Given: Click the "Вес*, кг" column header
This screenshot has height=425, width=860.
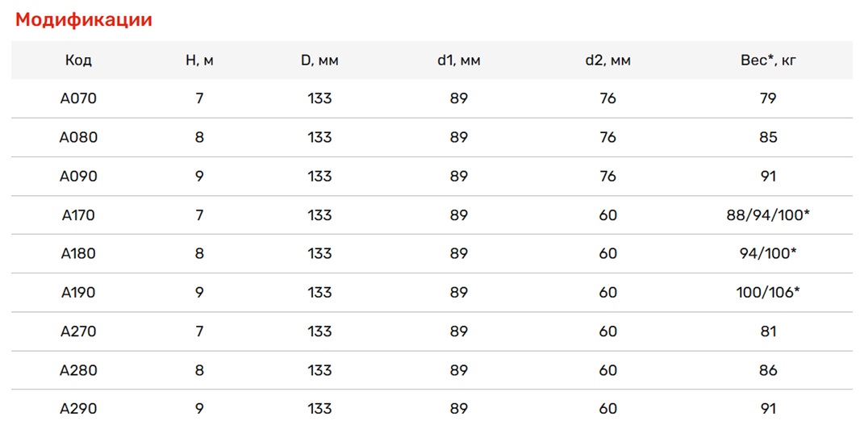Looking at the screenshot, I should pos(768,60).
